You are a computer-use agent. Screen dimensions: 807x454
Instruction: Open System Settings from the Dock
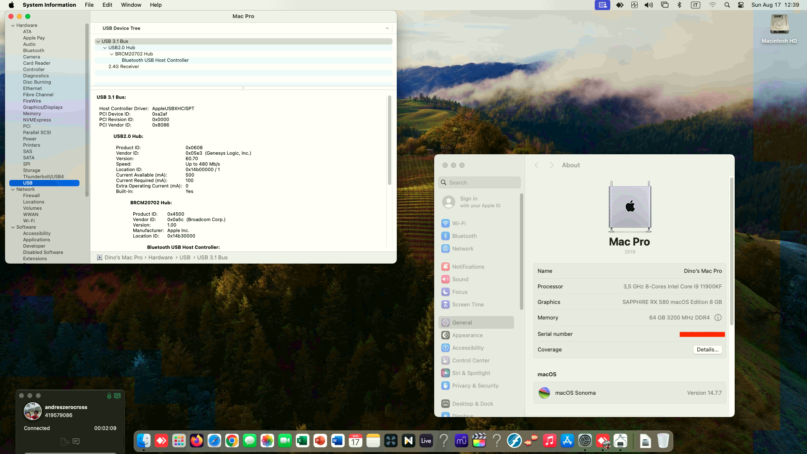[585, 441]
